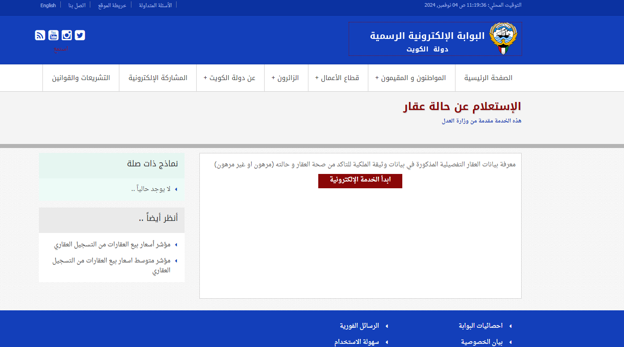The width and height of the screenshot is (624, 347).
Task: Open the RSS feed icon
Action: [40, 35]
